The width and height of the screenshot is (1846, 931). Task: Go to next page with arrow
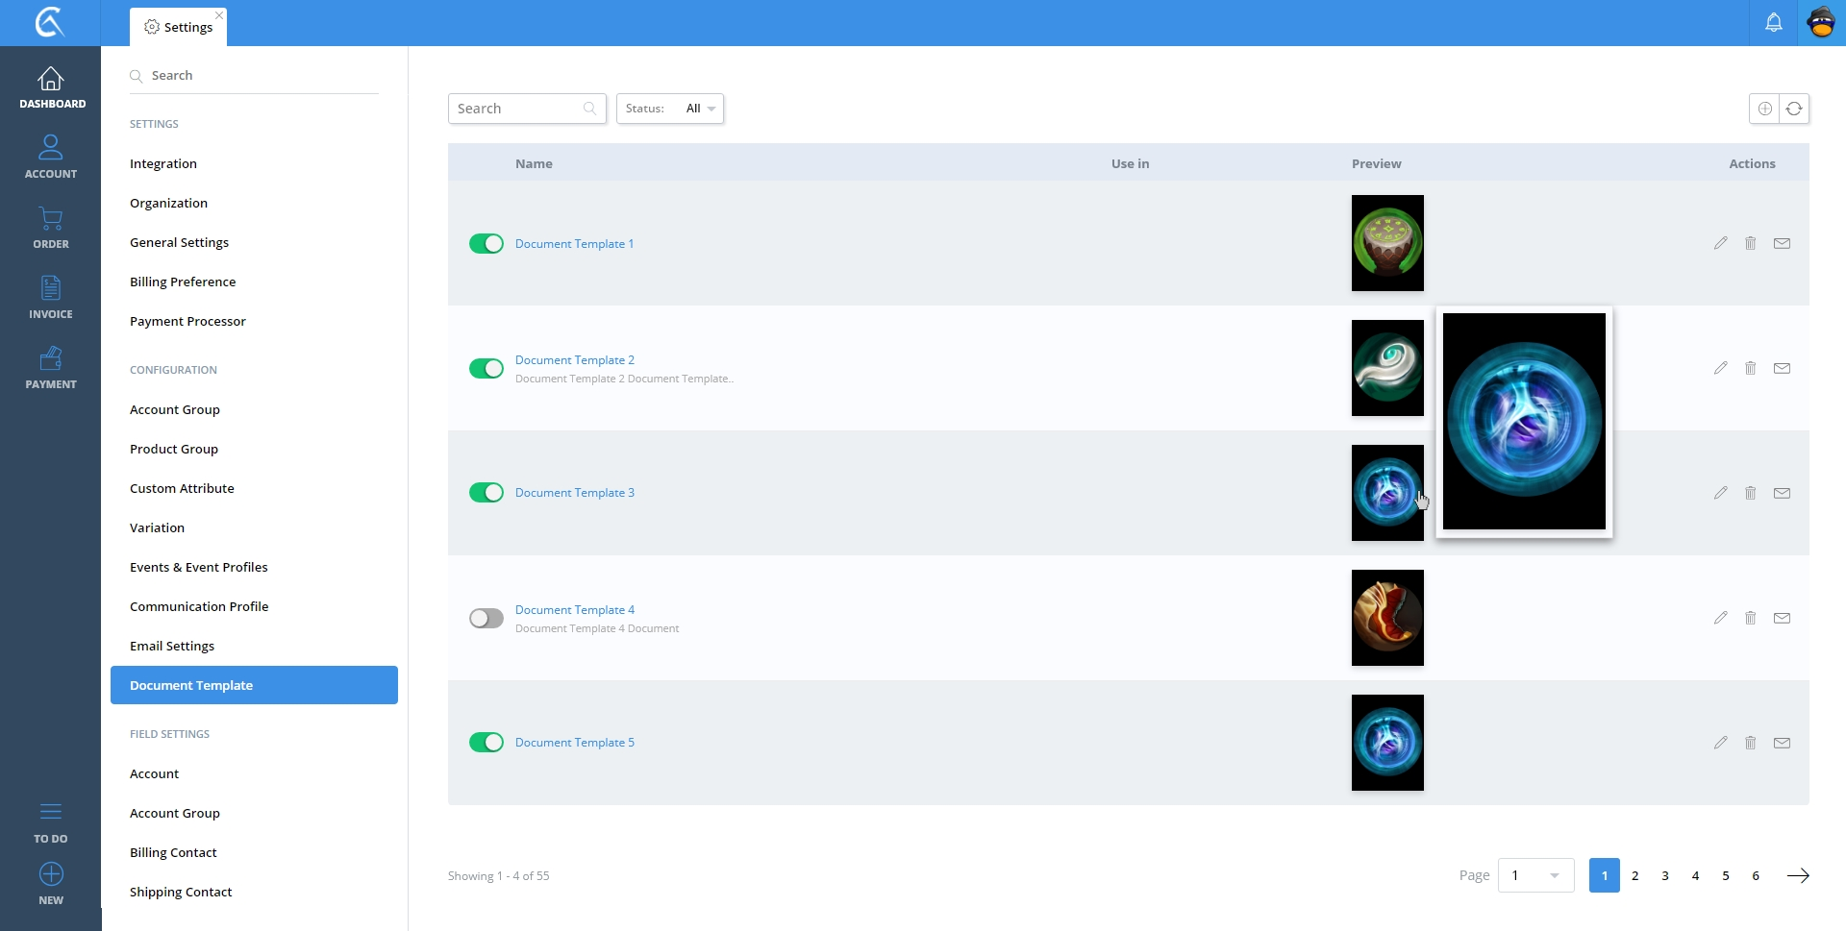[1797, 875]
